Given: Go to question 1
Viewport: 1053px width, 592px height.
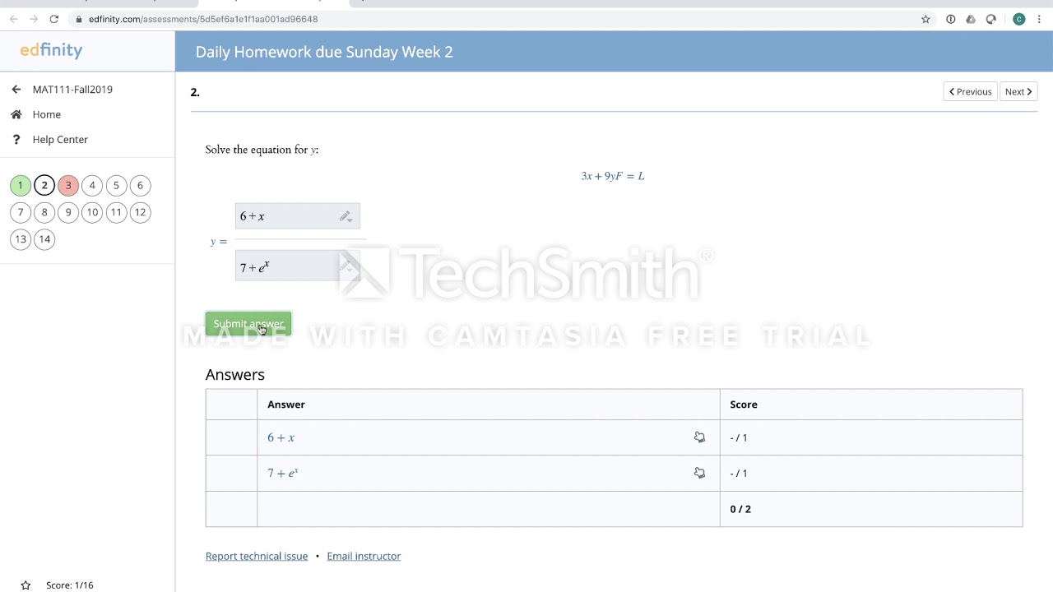Looking at the screenshot, I should (x=21, y=186).
